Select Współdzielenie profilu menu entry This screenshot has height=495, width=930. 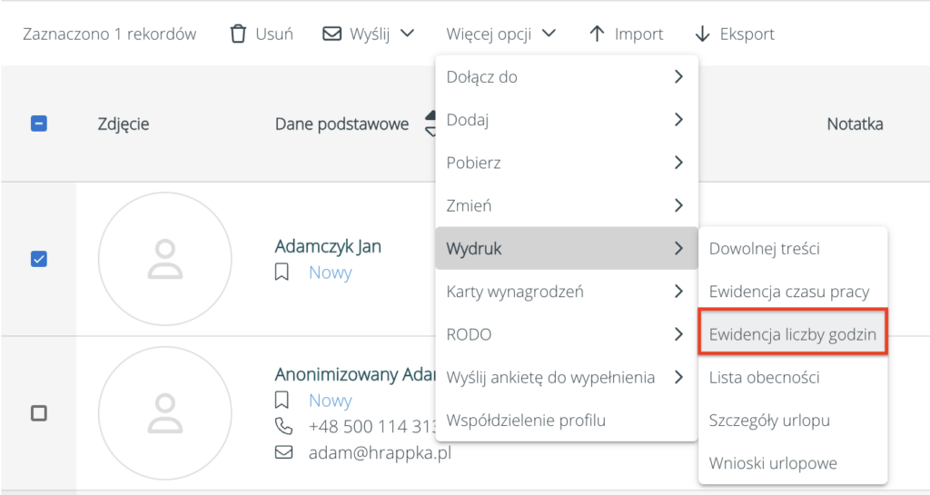pos(526,420)
